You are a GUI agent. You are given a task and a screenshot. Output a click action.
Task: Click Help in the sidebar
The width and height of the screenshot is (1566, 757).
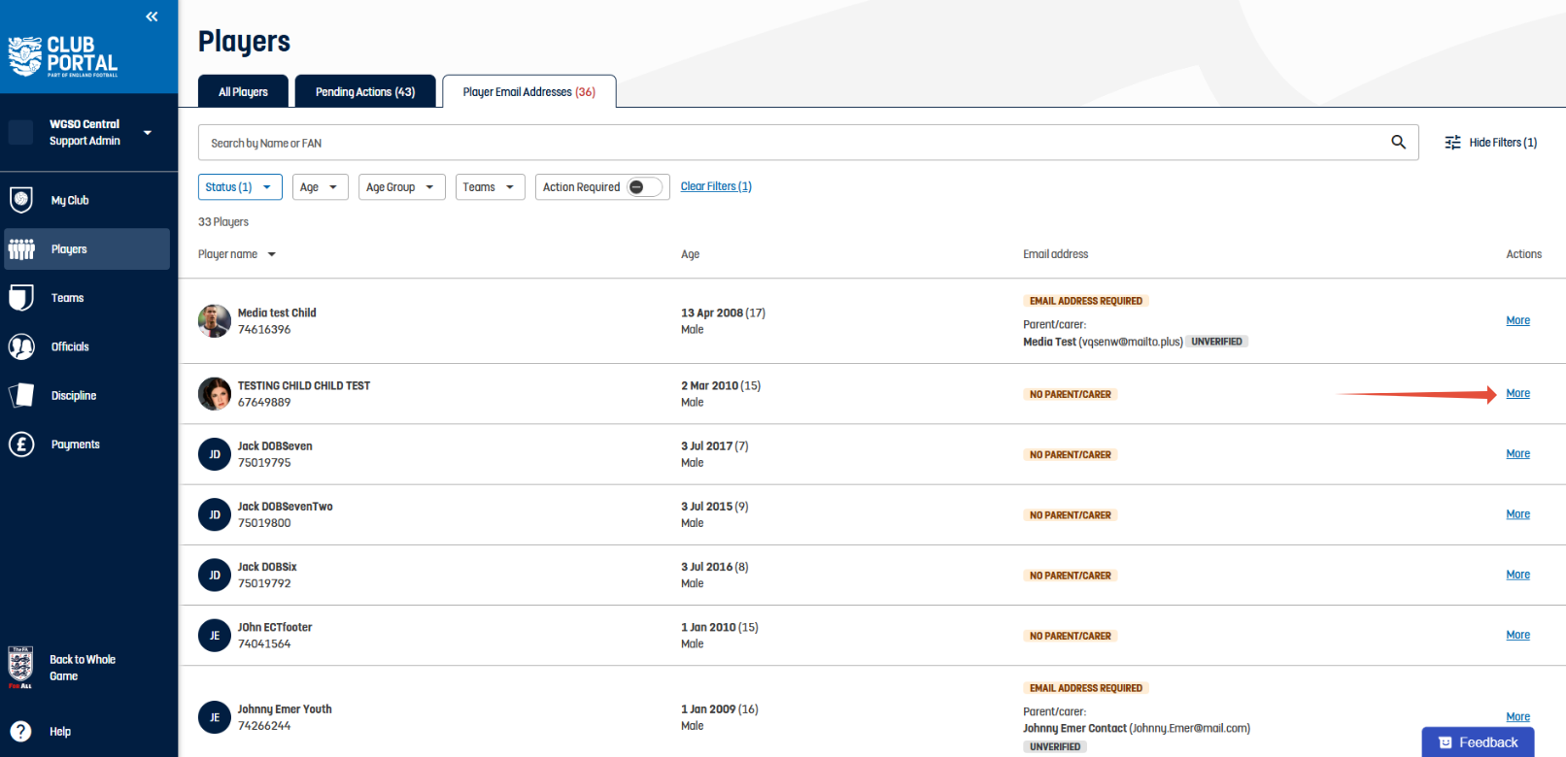[x=60, y=732]
